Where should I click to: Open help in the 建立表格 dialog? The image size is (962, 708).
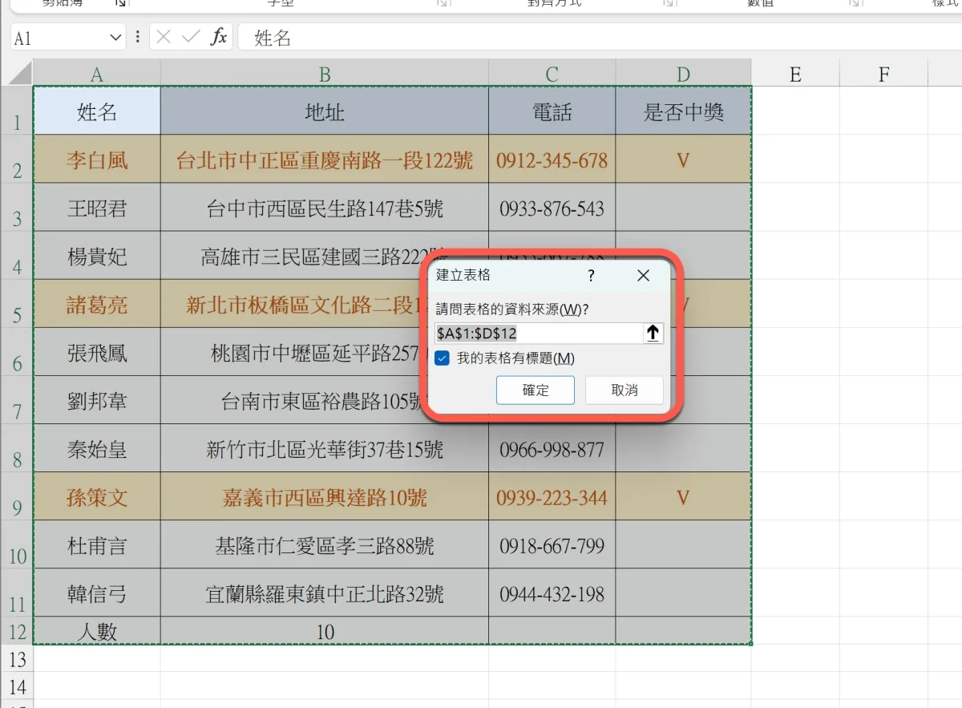pos(591,276)
